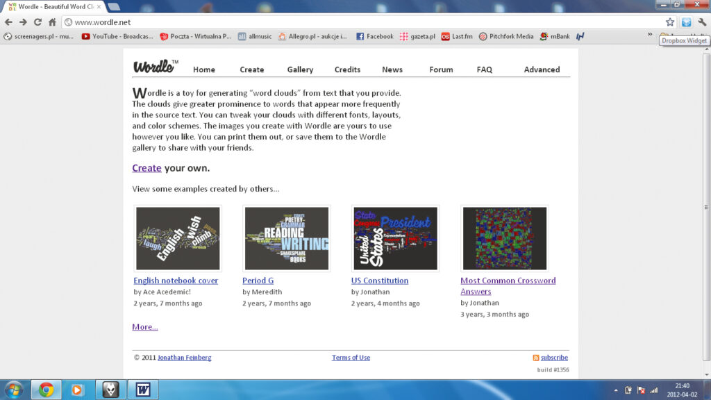
Task: Open the US Constitution word cloud thumbnail
Action: [395, 238]
